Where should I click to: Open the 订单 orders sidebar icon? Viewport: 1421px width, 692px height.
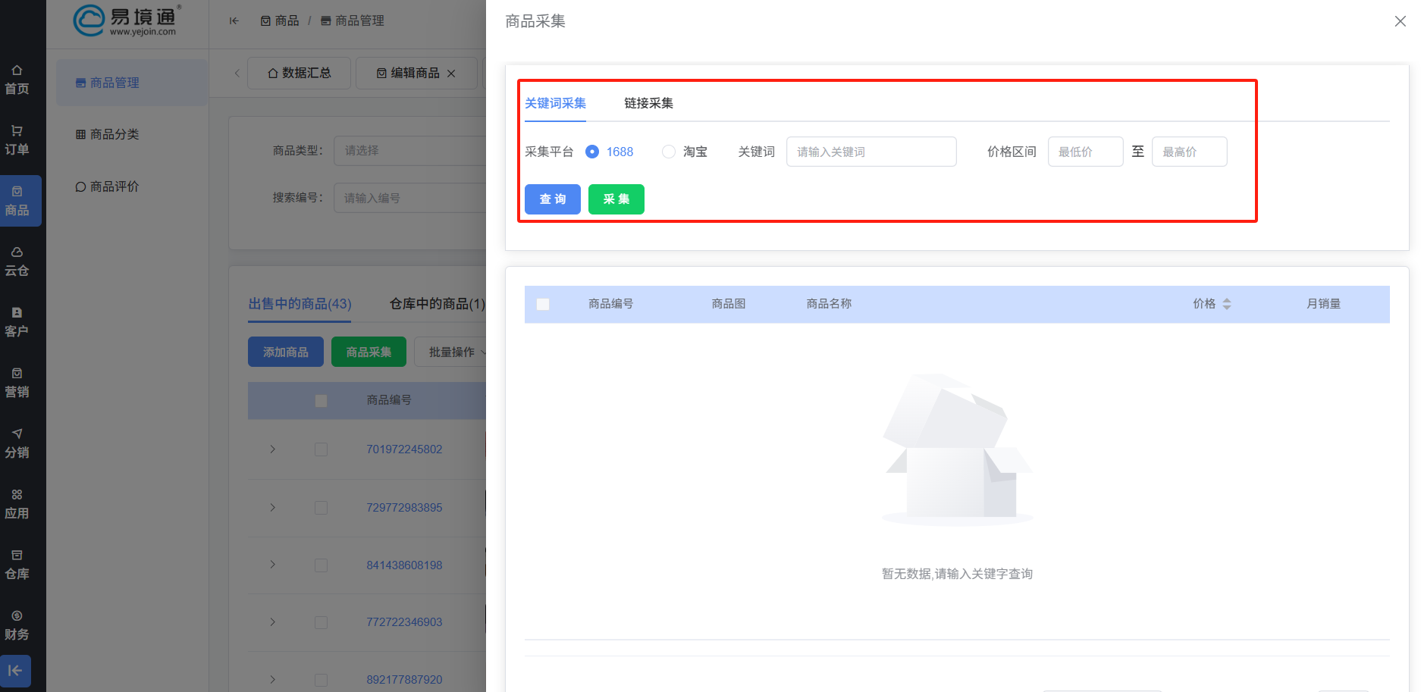17,140
